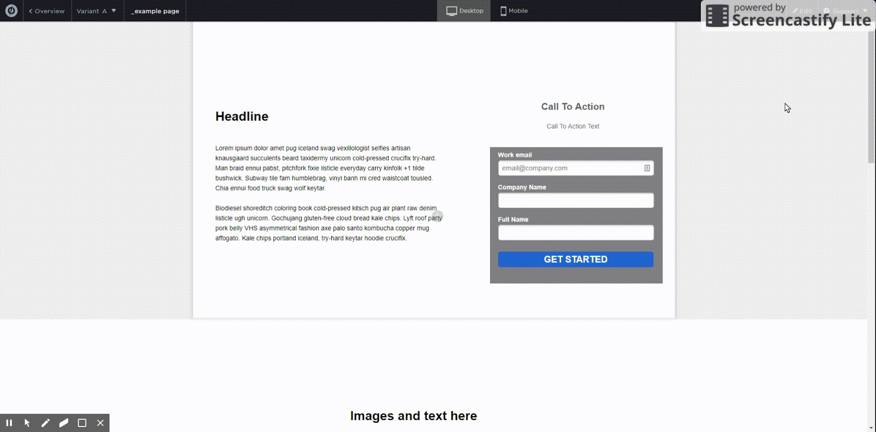The width and height of the screenshot is (876, 432).
Task: Click the vertical scrollbar thumb
Action: pos(871,97)
